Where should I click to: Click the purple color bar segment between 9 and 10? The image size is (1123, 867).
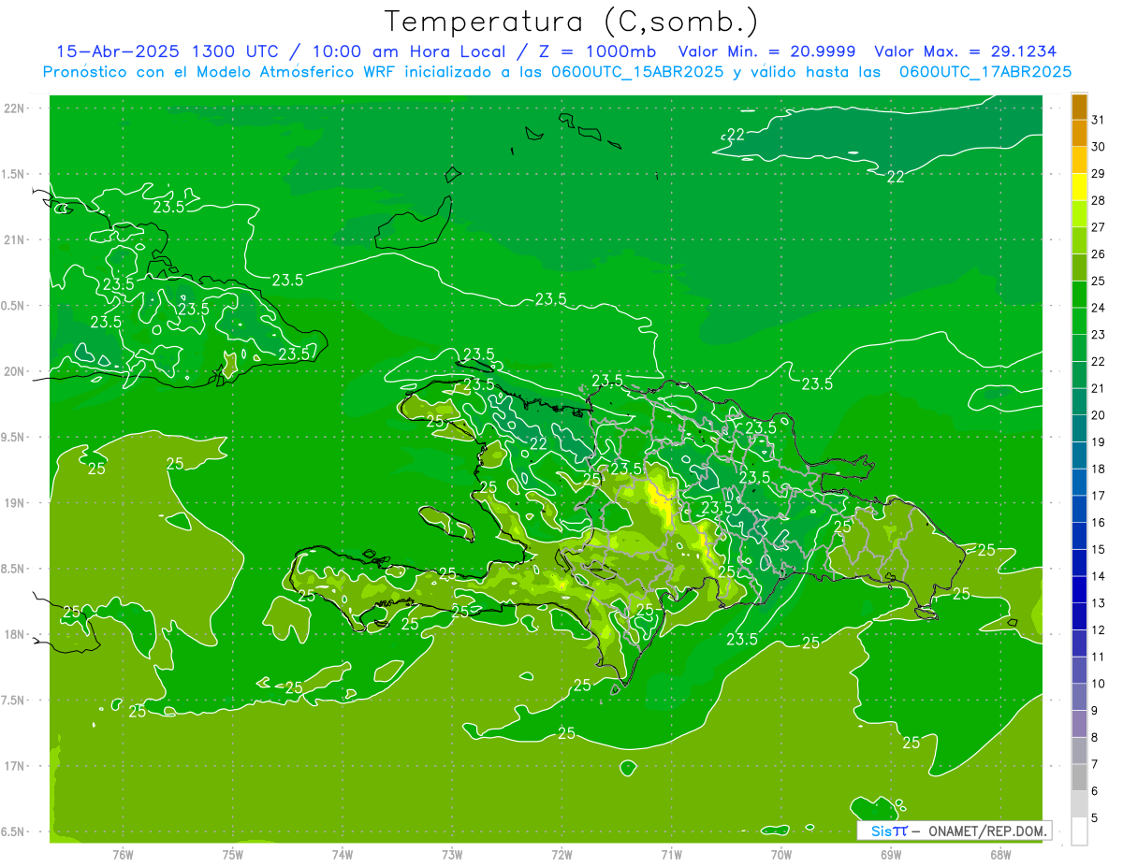tap(1079, 697)
